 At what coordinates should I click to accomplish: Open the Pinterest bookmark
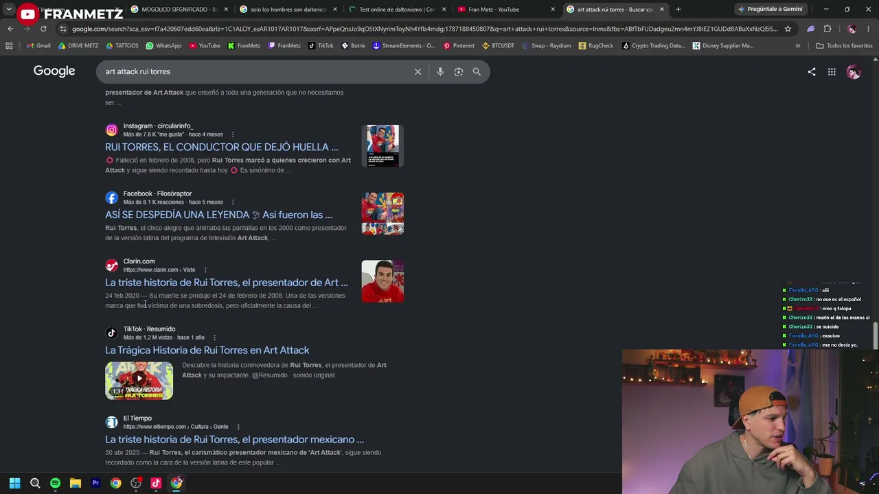[459, 46]
